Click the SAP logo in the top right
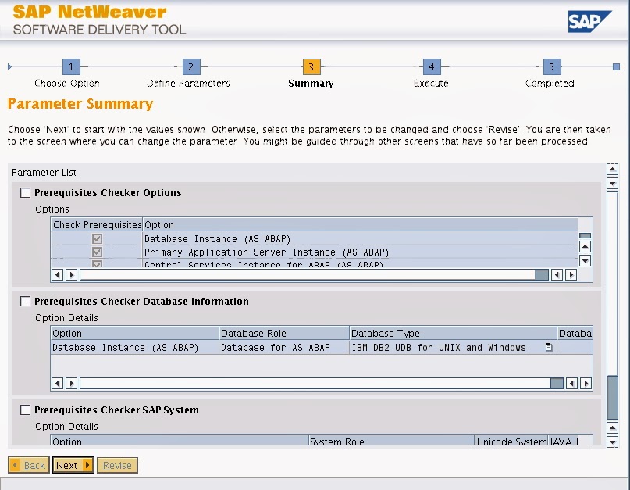630x490 pixels. [x=591, y=20]
